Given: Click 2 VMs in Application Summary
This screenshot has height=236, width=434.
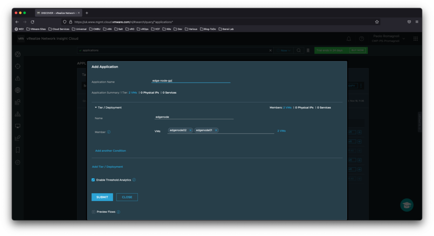Looking at the screenshot, I should (x=133, y=93).
